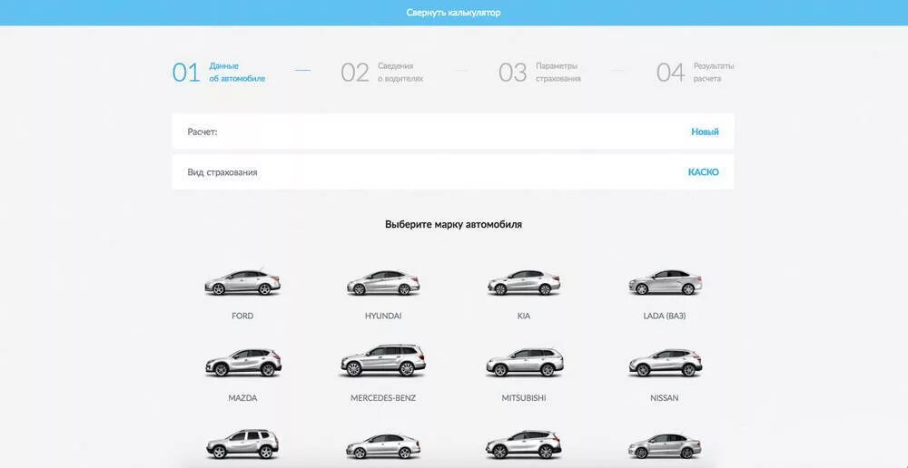Click the Выберите марку автомобиля heading
Viewport: 908px width, 468px height.
click(453, 224)
